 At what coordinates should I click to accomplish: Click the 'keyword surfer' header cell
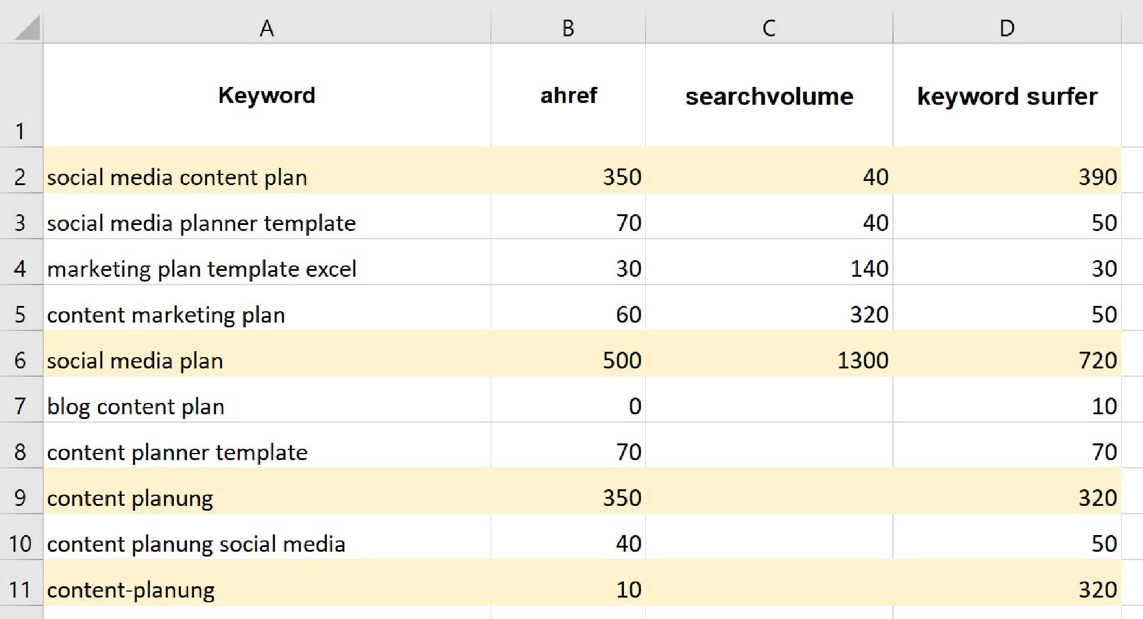(1007, 95)
